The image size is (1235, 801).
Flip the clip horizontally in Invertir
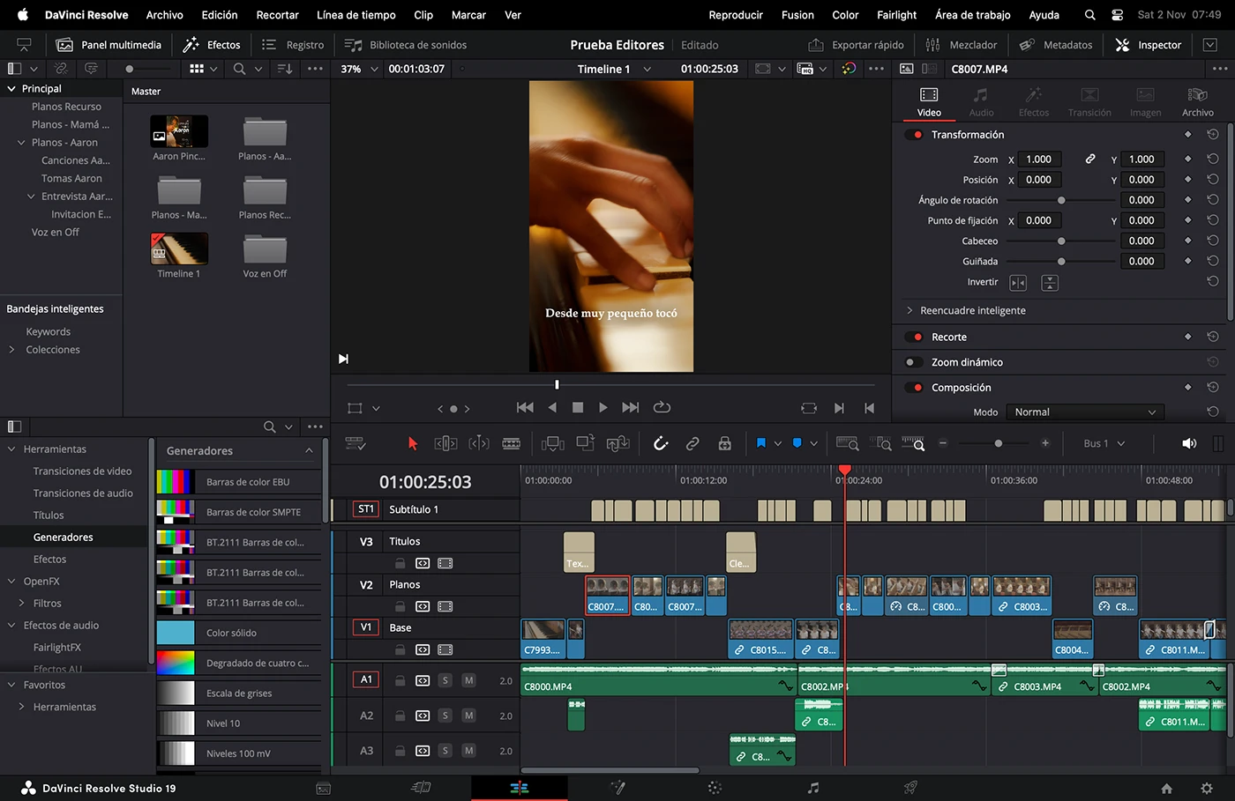(1018, 283)
